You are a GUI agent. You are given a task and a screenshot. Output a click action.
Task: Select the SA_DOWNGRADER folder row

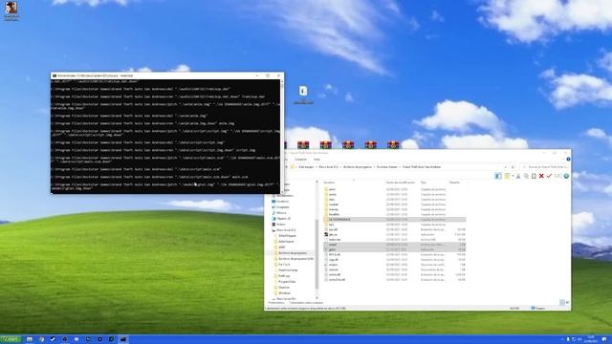click(395, 219)
